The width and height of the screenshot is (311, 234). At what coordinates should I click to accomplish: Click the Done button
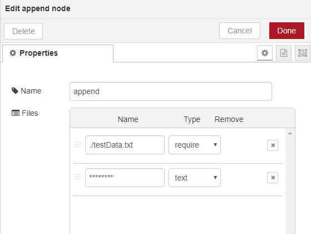pyautogui.click(x=287, y=31)
